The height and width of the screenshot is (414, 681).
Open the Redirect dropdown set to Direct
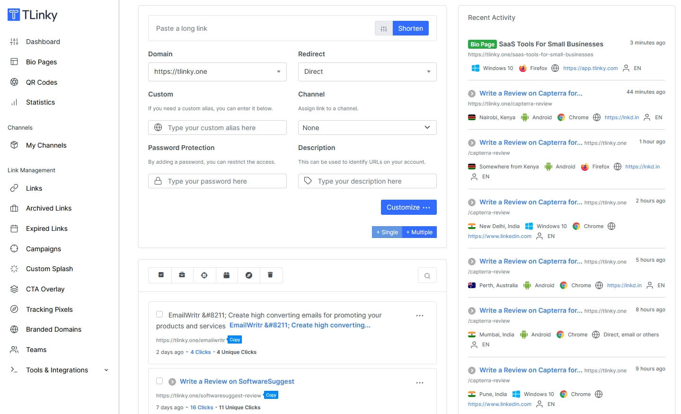click(x=367, y=71)
